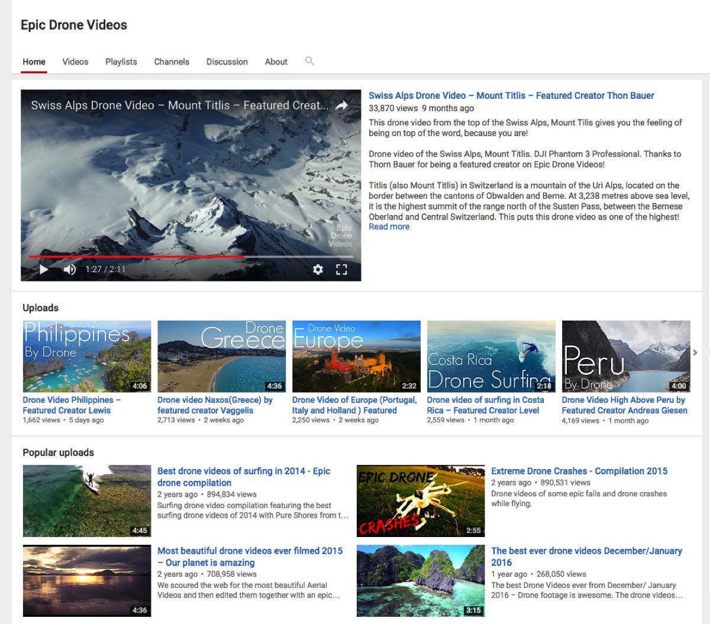Seek within the video progress bar
The height and width of the screenshot is (624, 710).
point(191,257)
